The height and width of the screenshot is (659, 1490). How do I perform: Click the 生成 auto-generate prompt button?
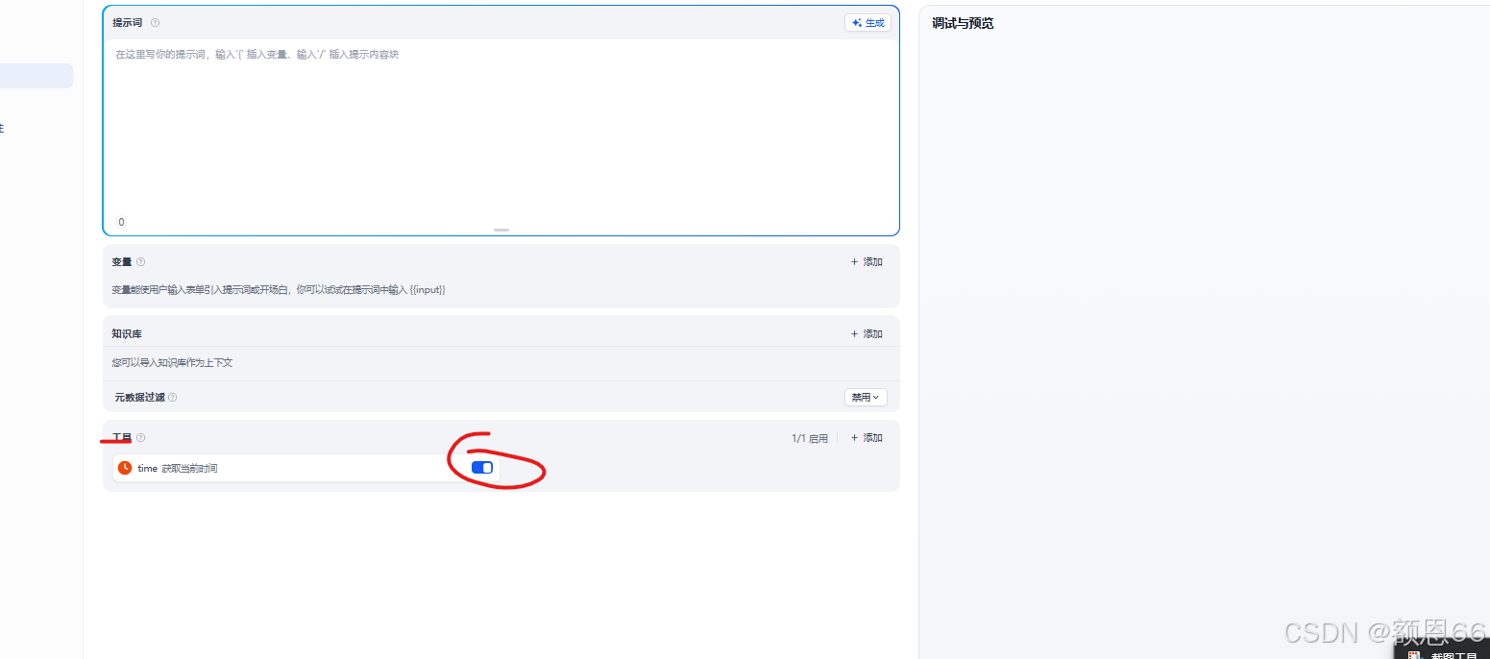click(867, 23)
